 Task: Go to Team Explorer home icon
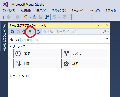(x=24, y=32)
